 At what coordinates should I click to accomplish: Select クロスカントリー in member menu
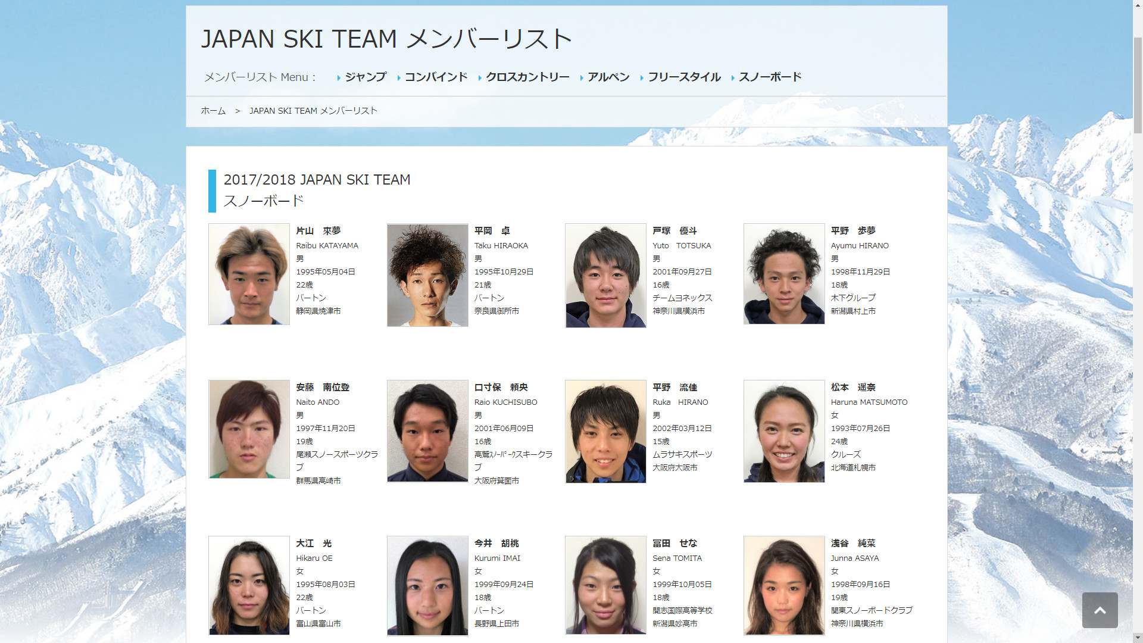pos(527,77)
